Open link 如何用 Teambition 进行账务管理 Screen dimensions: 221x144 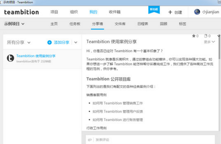(118, 120)
